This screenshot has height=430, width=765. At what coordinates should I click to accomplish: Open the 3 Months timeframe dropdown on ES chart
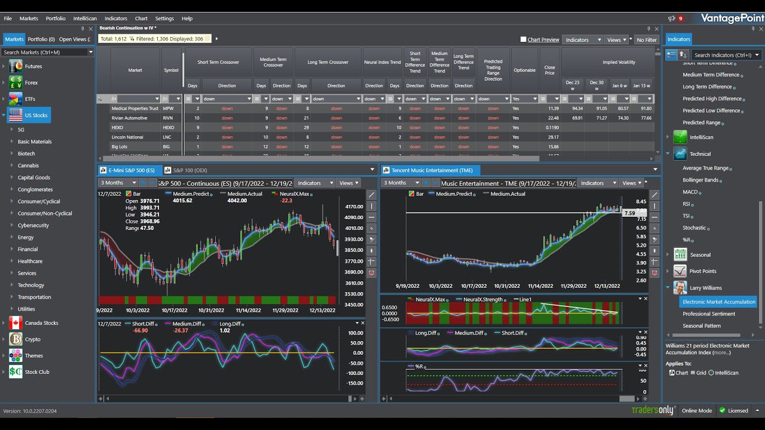[x=117, y=183]
